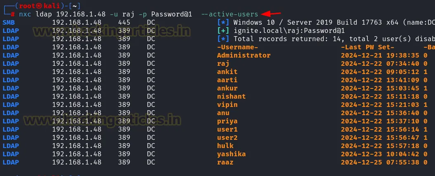Viewport: 435px width, 176px height.
Task: Select the yashika username row
Action: 231,154
